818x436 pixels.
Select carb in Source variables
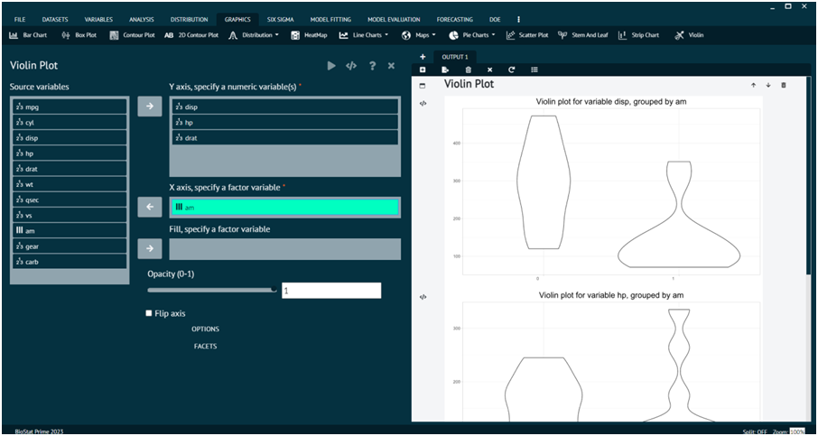pyautogui.click(x=70, y=262)
